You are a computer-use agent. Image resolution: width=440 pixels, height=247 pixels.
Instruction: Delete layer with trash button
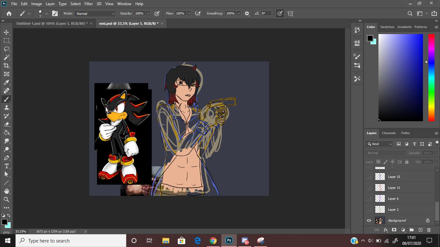429,230
